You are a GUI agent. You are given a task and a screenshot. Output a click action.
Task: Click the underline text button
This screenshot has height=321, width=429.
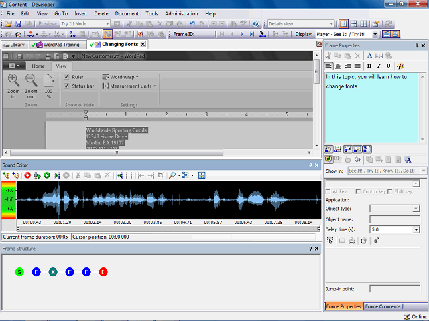(388, 66)
